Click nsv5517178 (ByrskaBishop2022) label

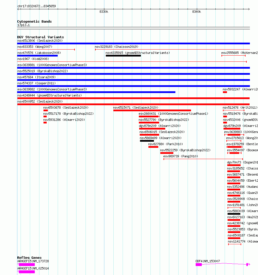pos(68,114)
